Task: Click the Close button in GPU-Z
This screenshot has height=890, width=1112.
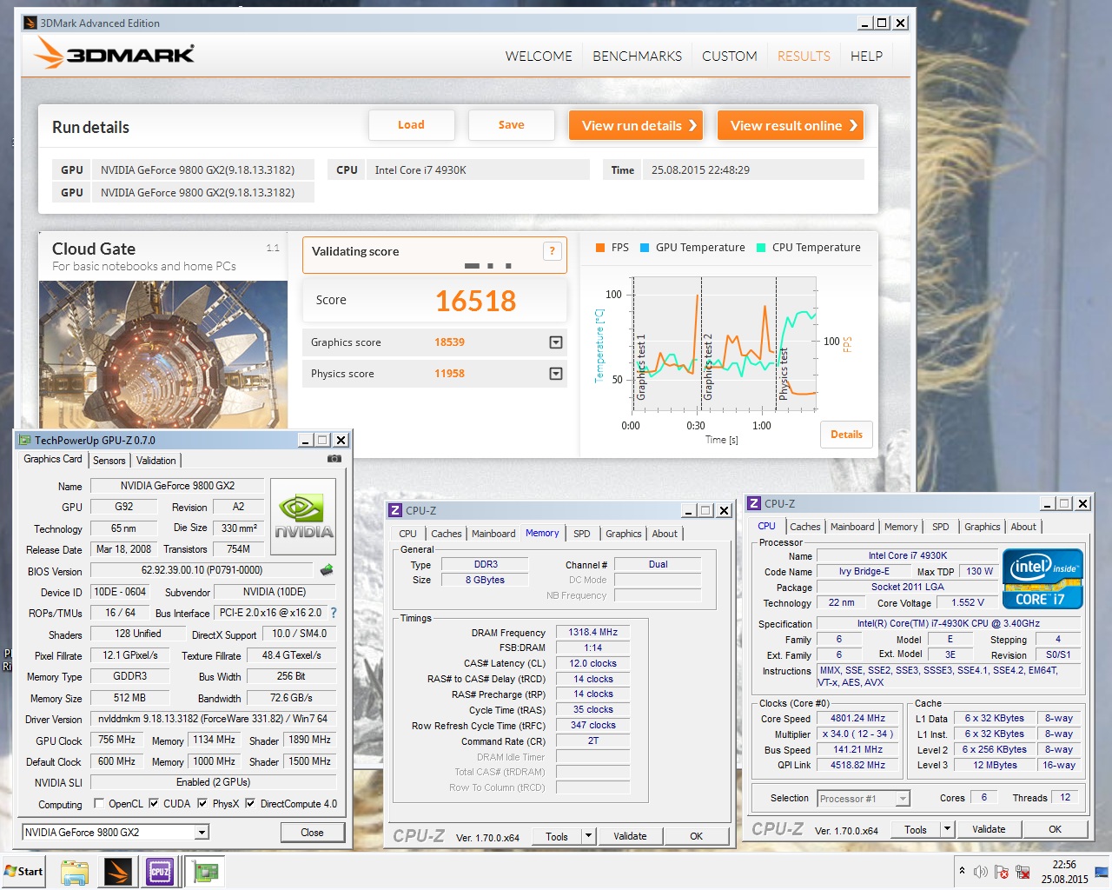Action: pyautogui.click(x=312, y=833)
